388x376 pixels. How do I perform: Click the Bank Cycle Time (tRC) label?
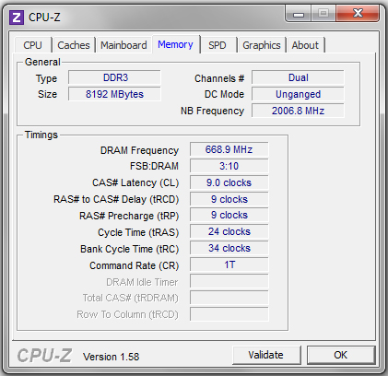[130, 250]
